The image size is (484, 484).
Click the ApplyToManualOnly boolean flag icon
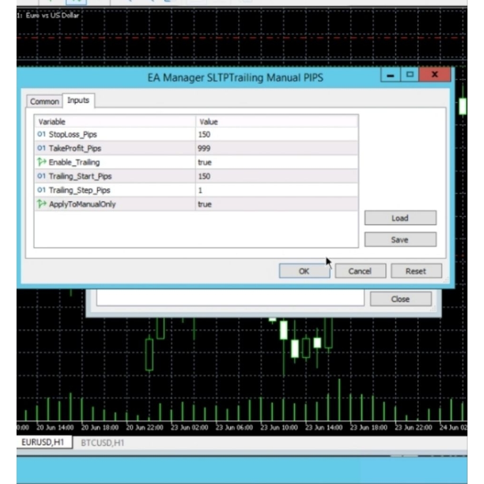point(42,204)
